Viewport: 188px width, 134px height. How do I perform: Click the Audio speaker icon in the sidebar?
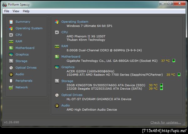(x=11, y=74)
